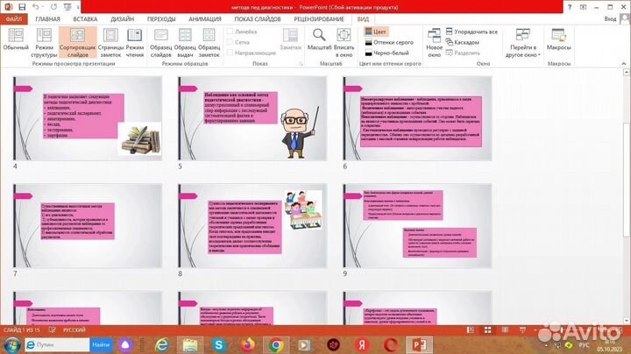Screen dimensions: 631x354
Task: Select slide 9 thumbnail
Action: 417,226
